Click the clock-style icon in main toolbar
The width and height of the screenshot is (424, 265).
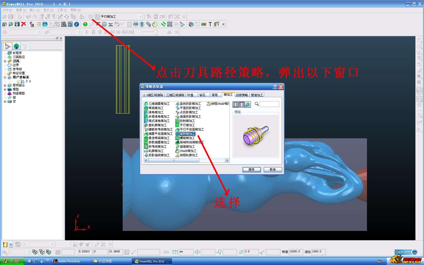pyautogui.click(x=155, y=24)
